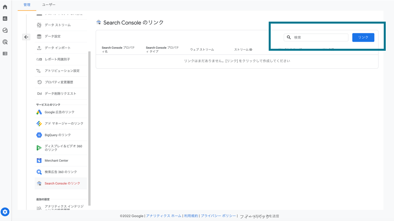Click the プロパティ変更履歴 history icon
This screenshot has height=221, width=394.
coord(39,82)
